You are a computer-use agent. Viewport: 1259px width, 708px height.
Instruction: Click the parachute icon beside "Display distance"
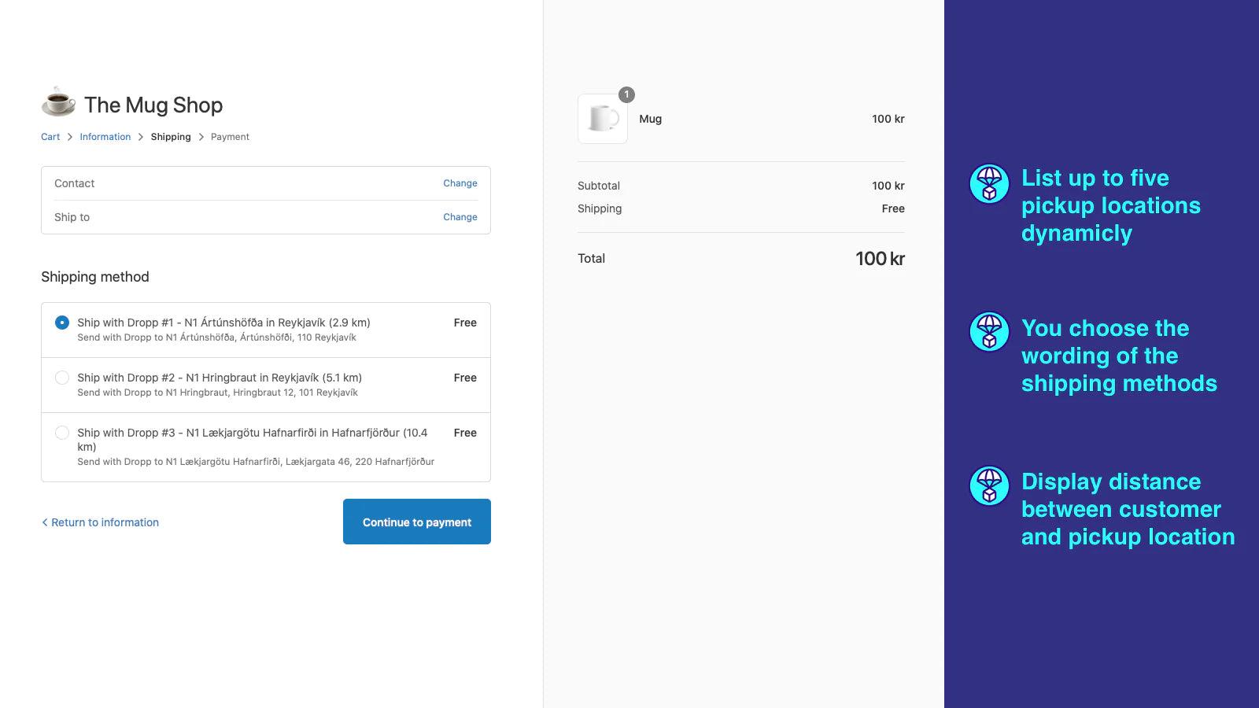coord(989,485)
